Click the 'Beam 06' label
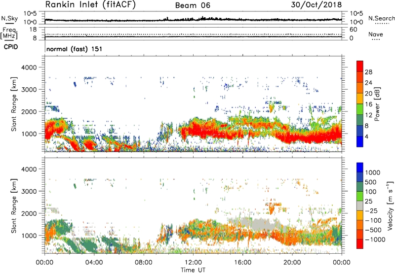The width and height of the screenshot is (395, 273). (193, 5)
